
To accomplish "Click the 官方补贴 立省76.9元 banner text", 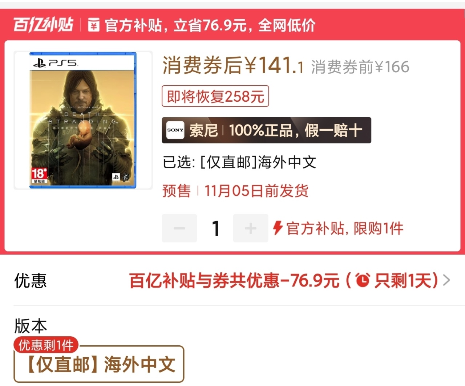I will [210, 25].
